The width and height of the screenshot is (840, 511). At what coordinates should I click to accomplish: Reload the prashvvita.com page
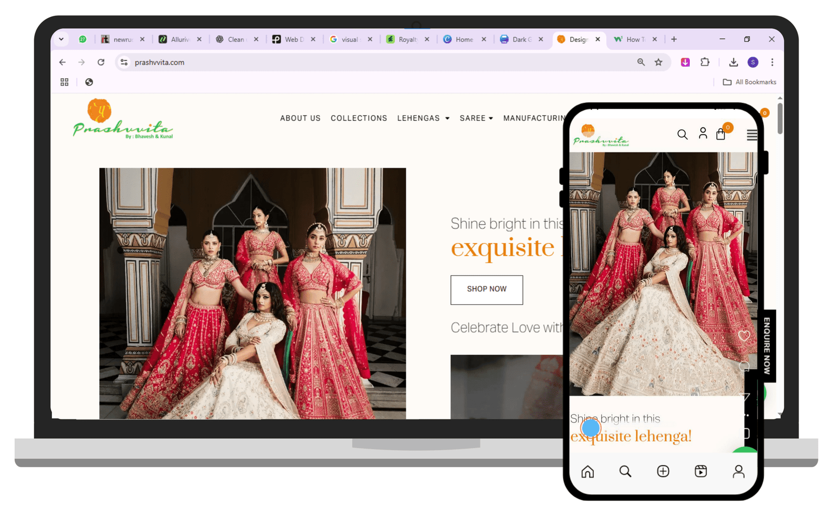tap(101, 62)
